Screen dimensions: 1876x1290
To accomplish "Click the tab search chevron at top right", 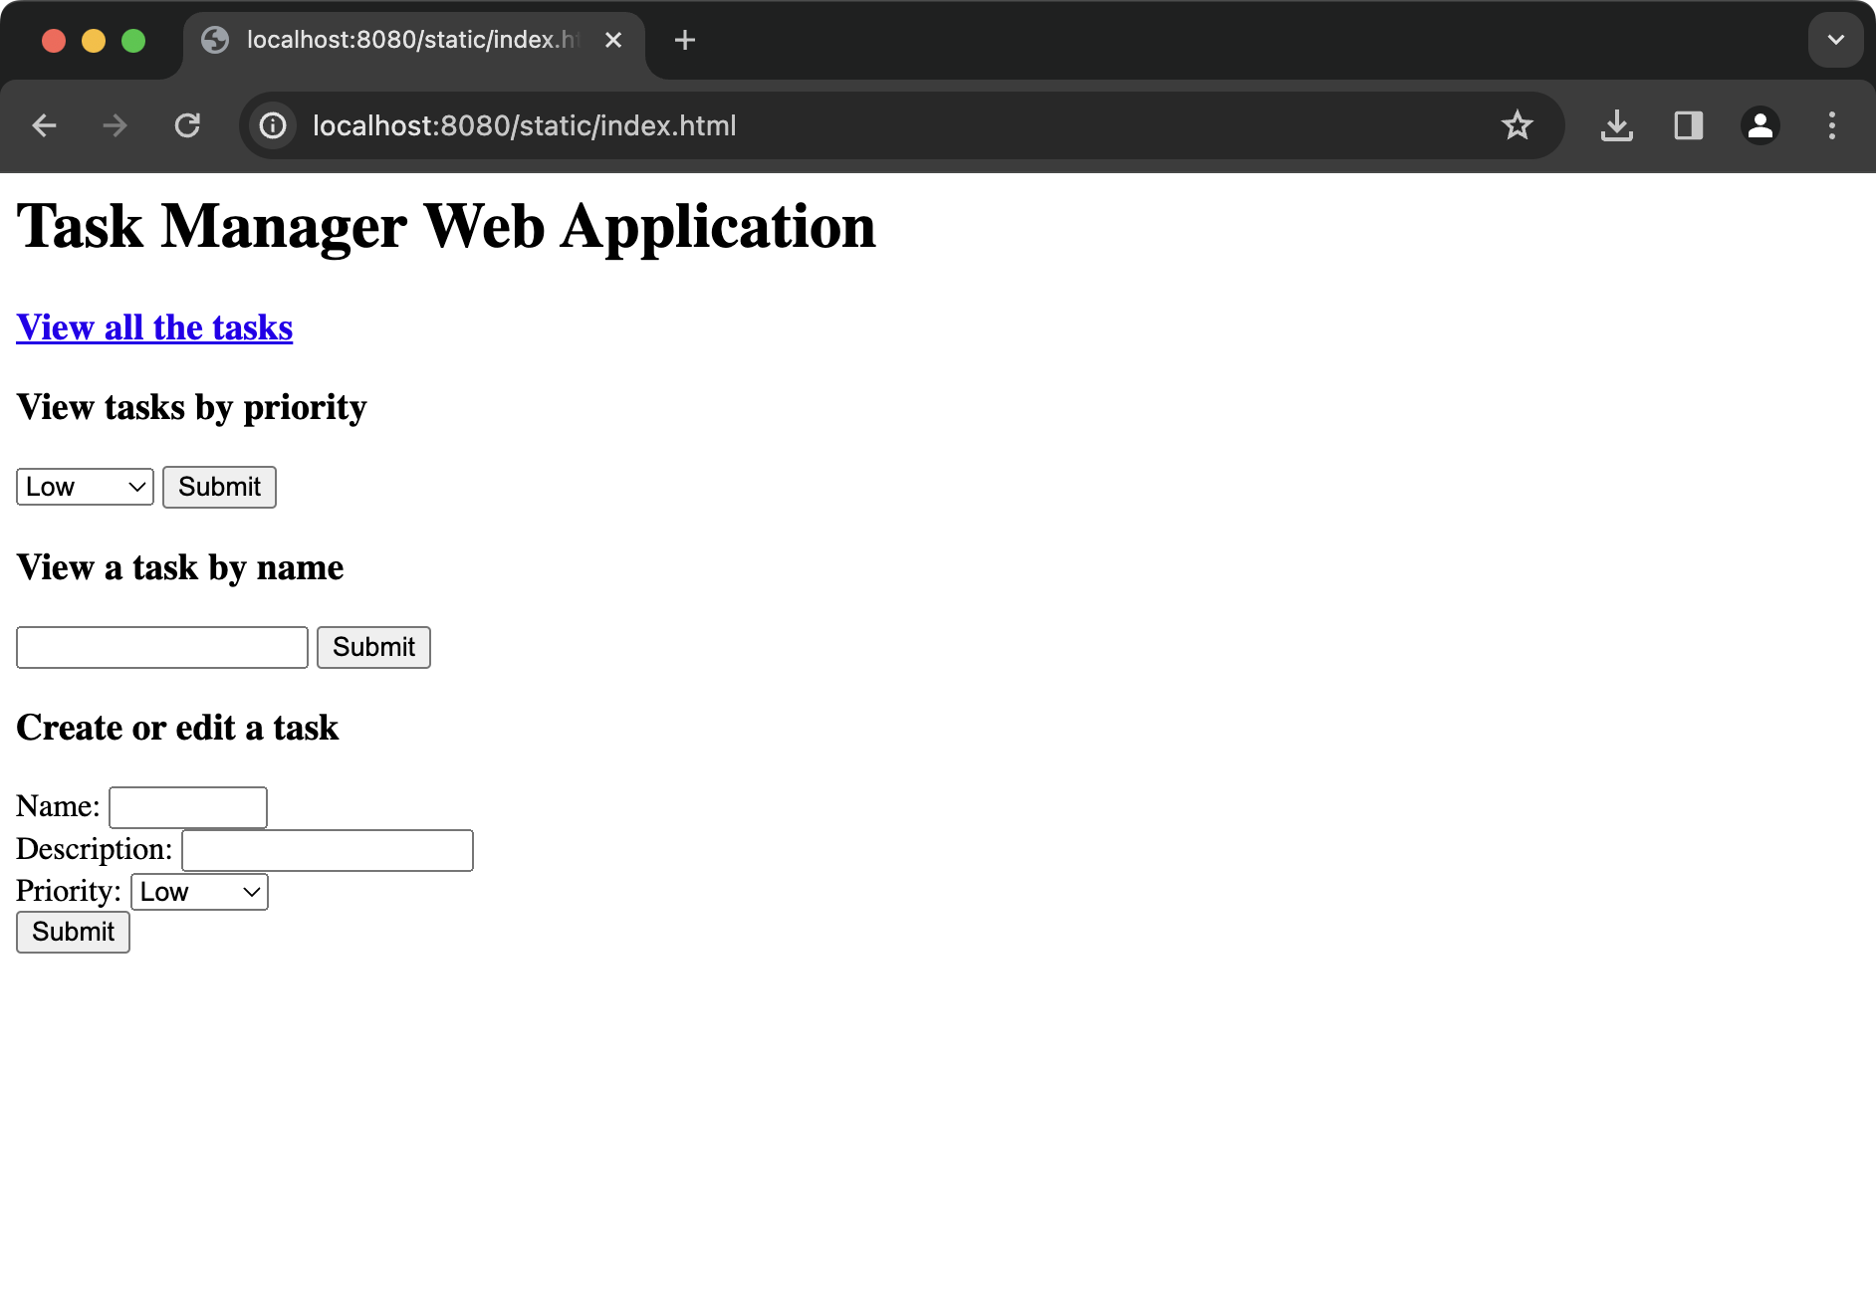I will click(1835, 40).
